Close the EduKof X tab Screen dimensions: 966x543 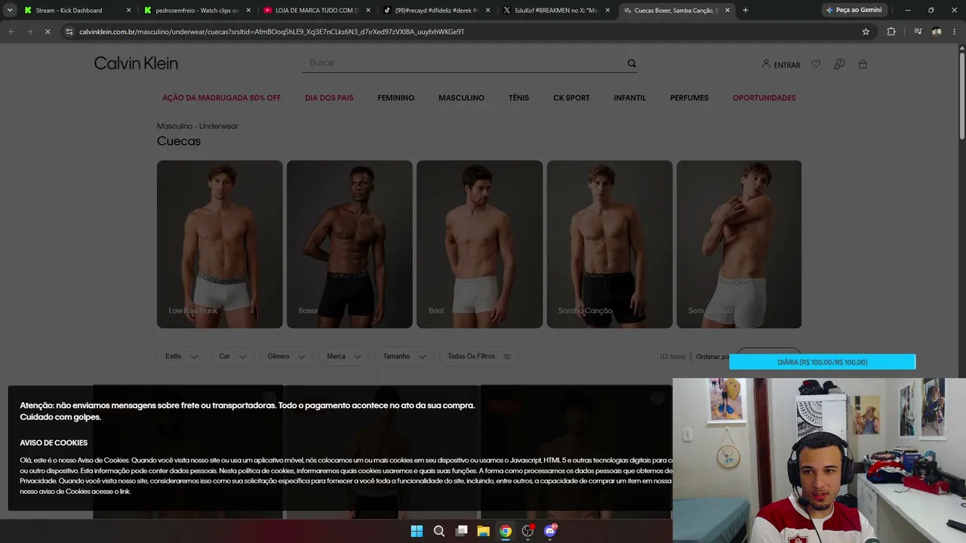click(x=608, y=11)
